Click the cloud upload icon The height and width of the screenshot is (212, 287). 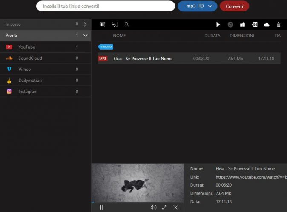pos(267,25)
